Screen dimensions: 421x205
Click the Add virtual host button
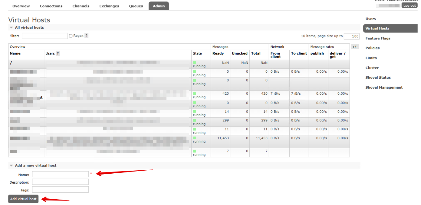click(x=23, y=199)
